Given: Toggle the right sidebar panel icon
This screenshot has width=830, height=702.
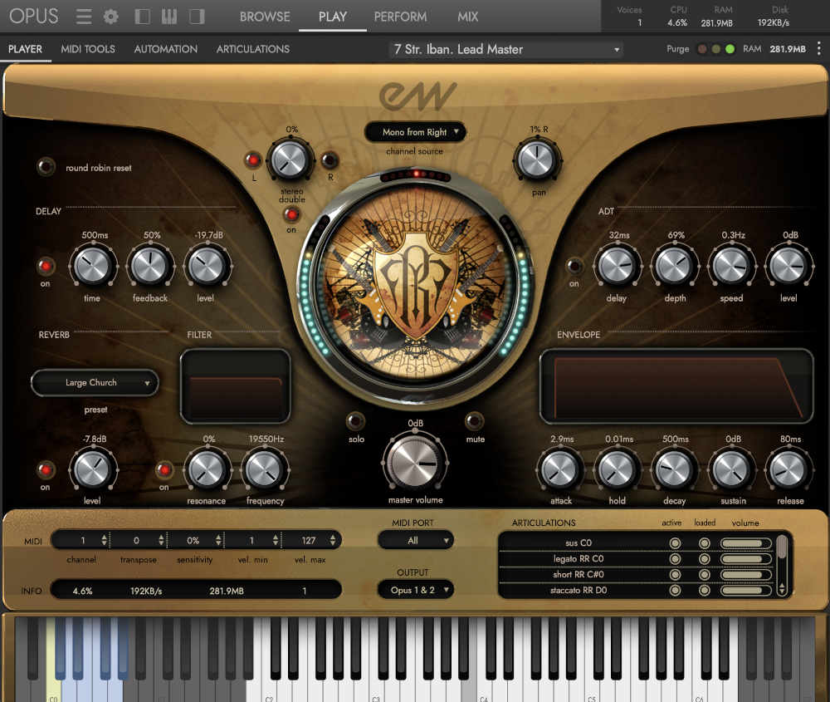Looking at the screenshot, I should coord(197,17).
